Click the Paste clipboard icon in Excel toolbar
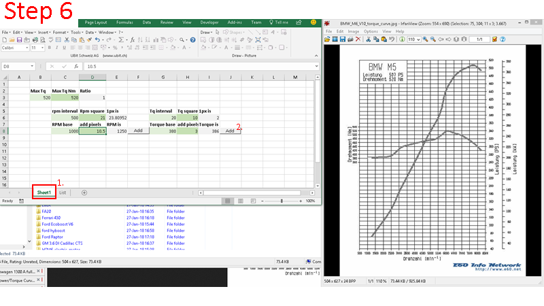 click(82, 40)
